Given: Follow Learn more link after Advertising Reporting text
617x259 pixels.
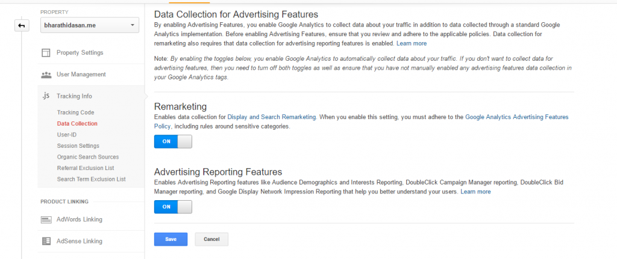Looking at the screenshot, I should (476, 192).
